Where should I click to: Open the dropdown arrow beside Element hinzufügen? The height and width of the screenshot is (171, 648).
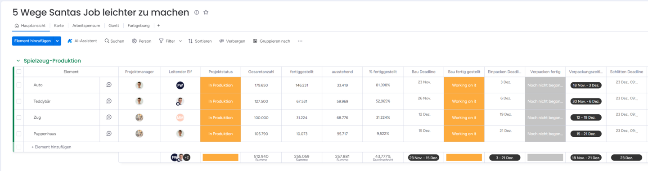pos(57,41)
